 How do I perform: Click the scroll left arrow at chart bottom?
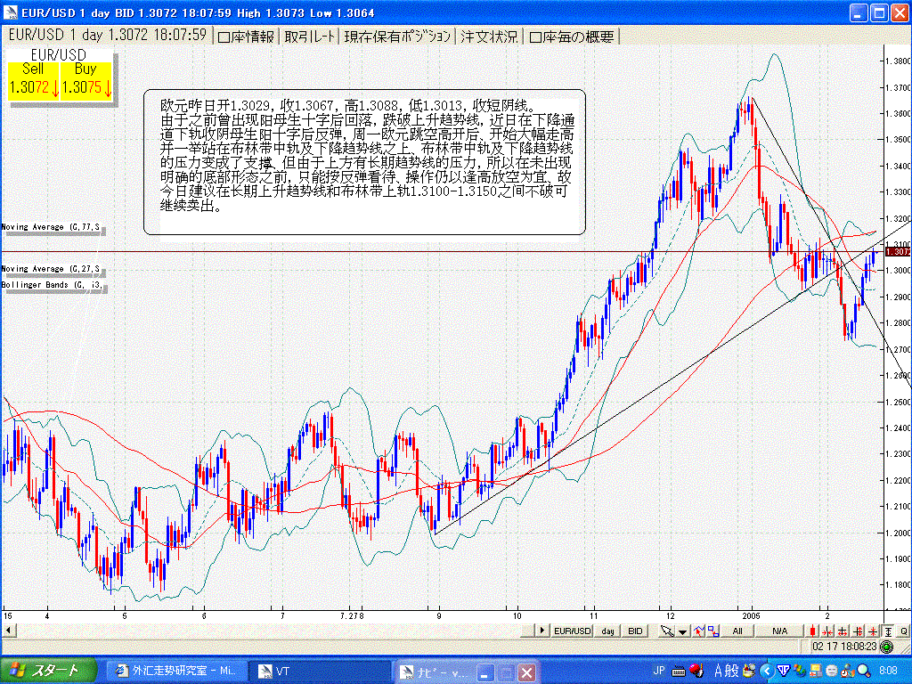[7, 631]
